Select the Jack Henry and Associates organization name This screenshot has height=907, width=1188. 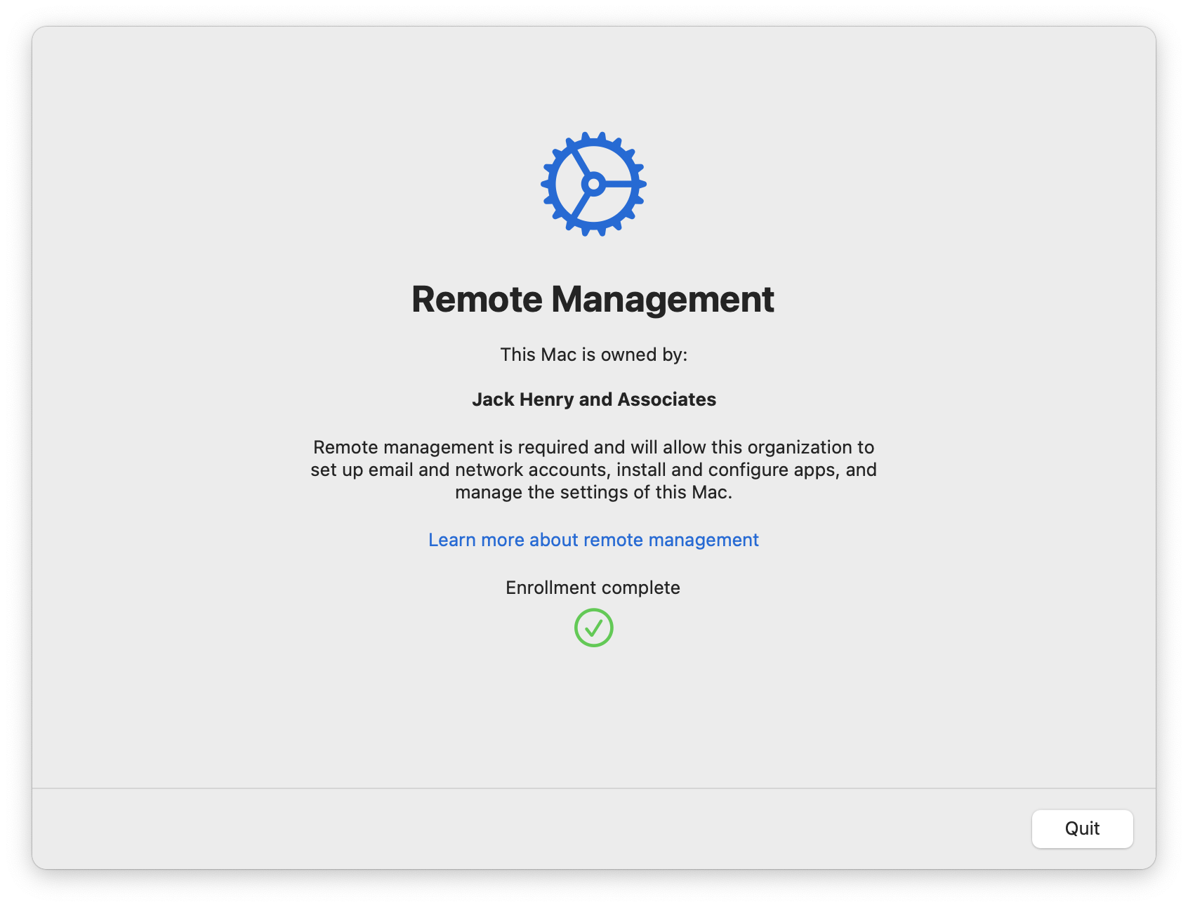point(593,399)
